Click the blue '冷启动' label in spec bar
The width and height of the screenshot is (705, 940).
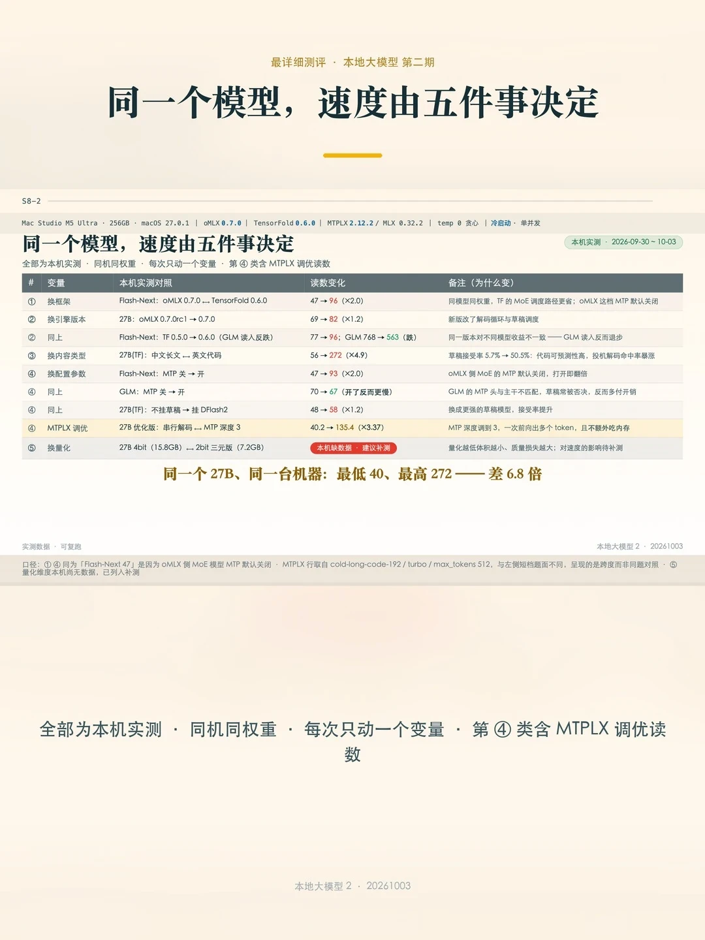501,223
